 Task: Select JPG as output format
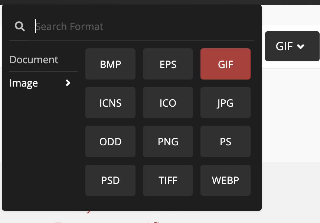225,103
